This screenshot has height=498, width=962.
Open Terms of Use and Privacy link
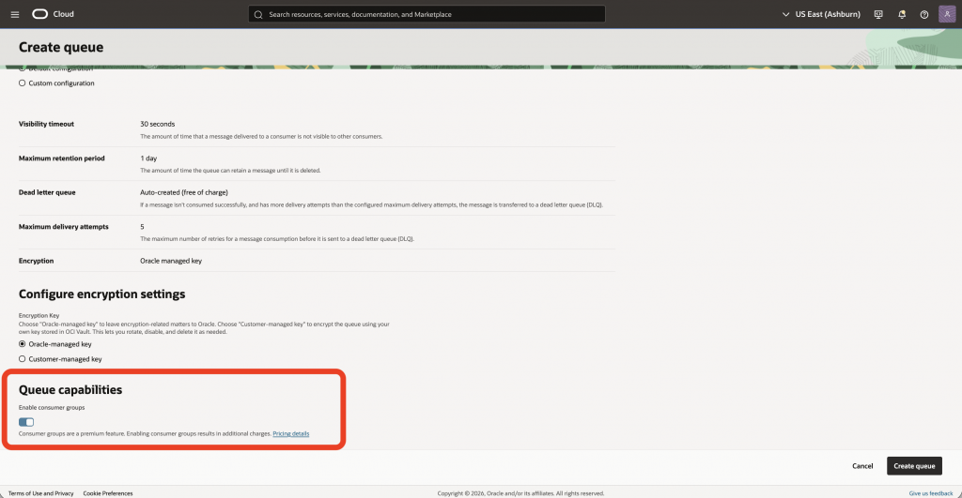(x=40, y=493)
